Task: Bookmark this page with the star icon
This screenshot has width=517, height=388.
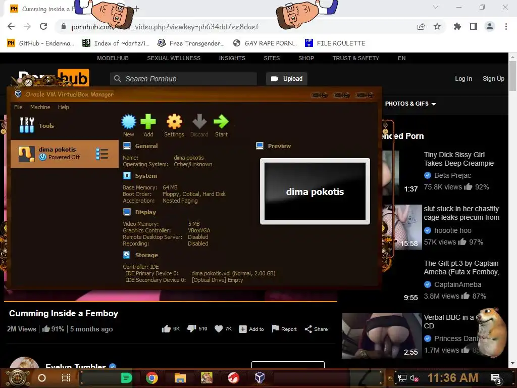Action: (x=437, y=26)
